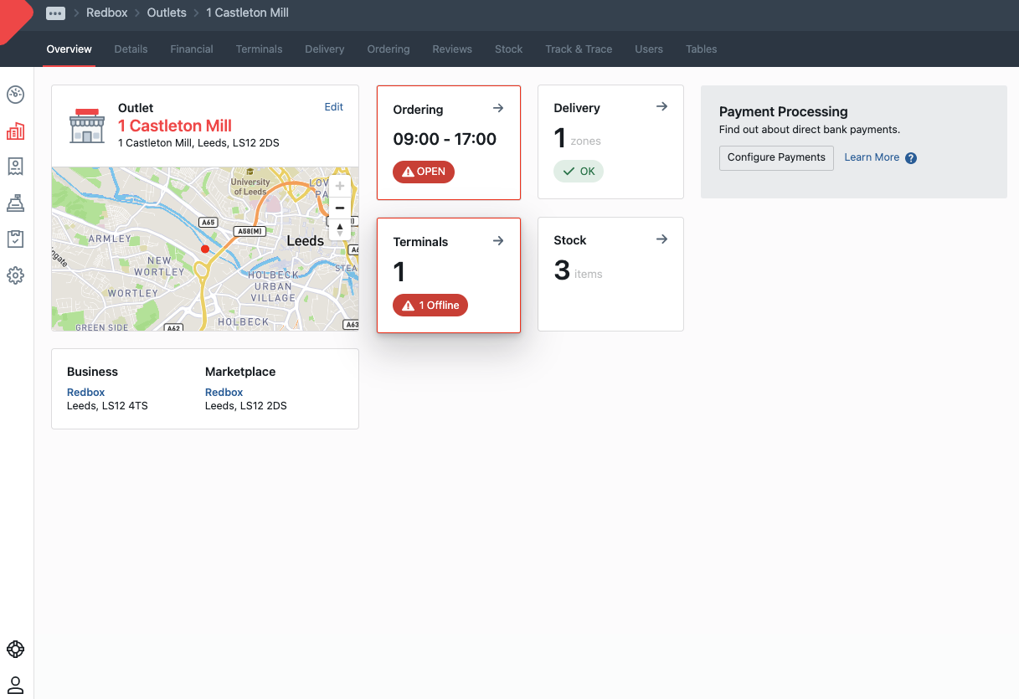This screenshot has width=1019, height=699.
Task: Open the settings gear sidebar icon
Action: [x=15, y=275]
